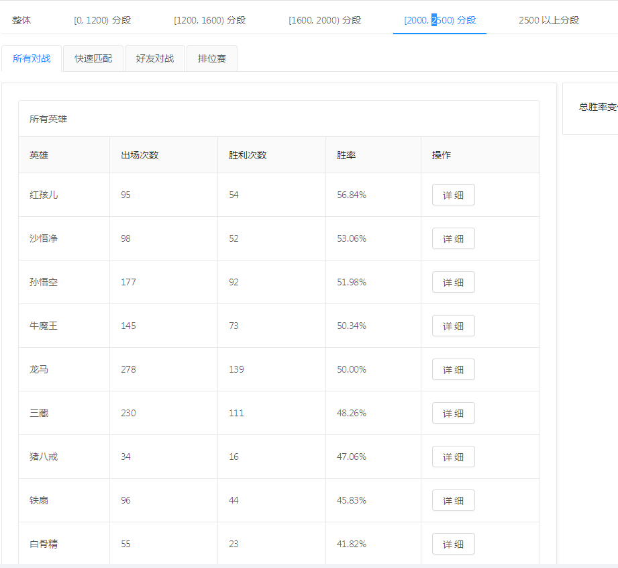Image resolution: width=618 pixels, height=568 pixels.
Task: Switch to the 快速匹配 tab
Action: coord(93,58)
